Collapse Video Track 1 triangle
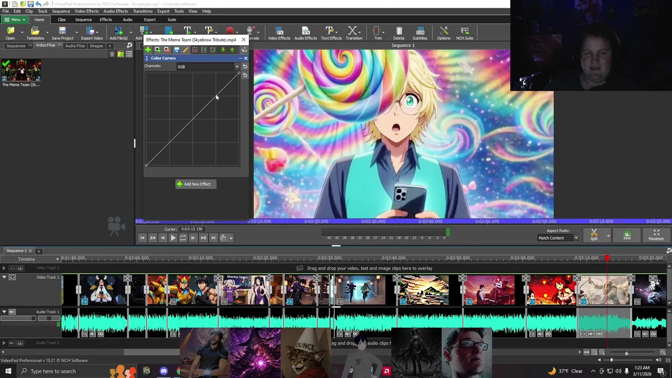Image resolution: width=672 pixels, height=378 pixels. point(4,277)
